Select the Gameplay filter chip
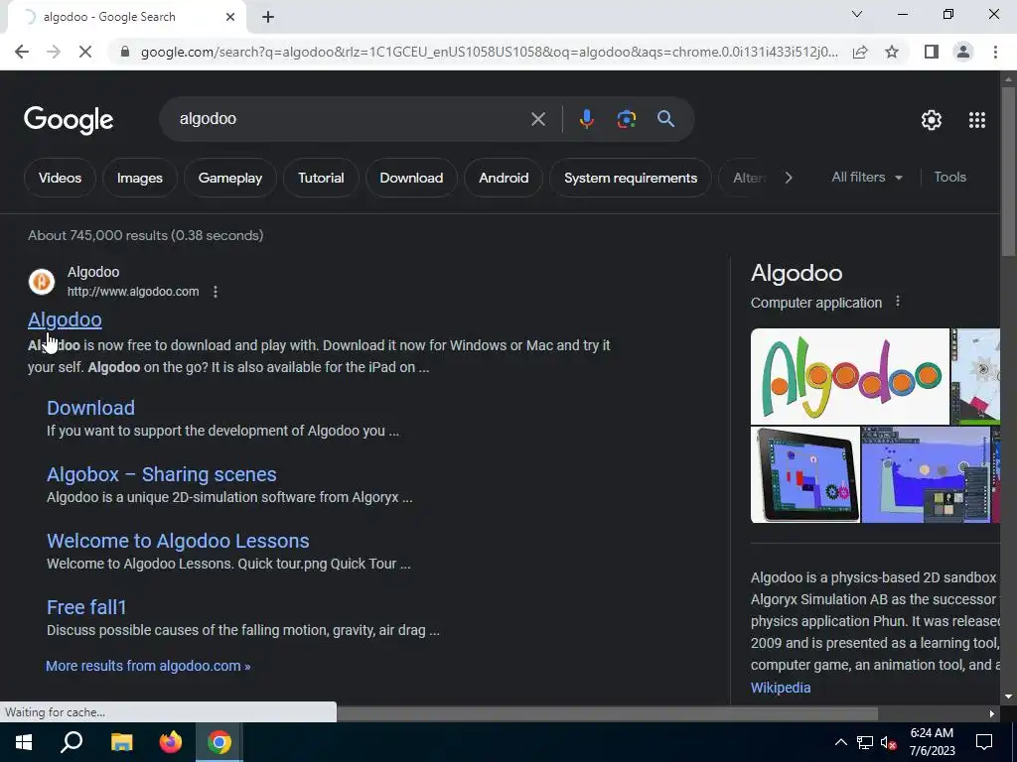Screen dimensions: 1017x762 click(x=230, y=178)
